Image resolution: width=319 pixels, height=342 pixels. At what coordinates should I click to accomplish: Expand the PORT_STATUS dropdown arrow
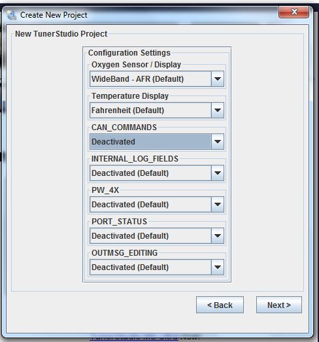(218, 236)
